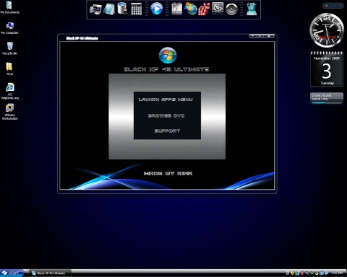Click the sidebar control pill at top right
The image size is (347, 277).
pos(334,5)
